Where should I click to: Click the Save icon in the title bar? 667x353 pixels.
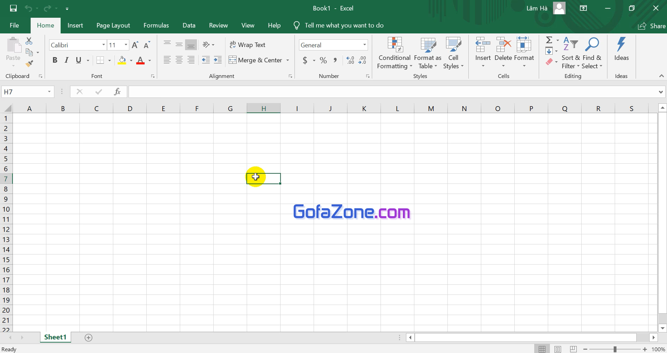click(13, 8)
